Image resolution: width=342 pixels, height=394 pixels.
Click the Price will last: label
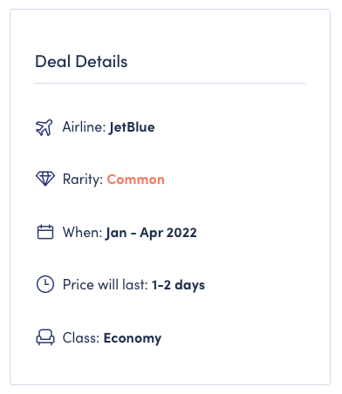coord(106,285)
